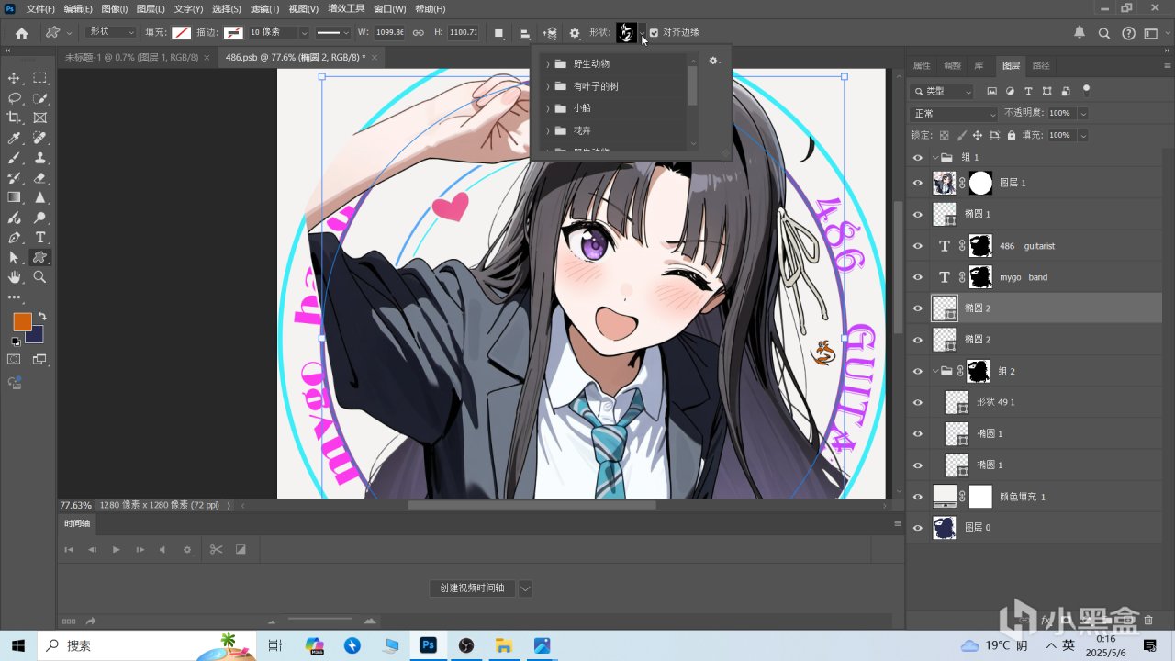Viewport: 1175px width, 661px height.
Task: Select the Brush tool
Action: 14,158
